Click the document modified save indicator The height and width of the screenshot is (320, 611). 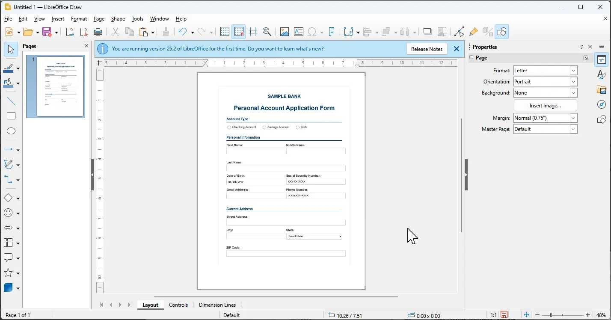(504, 315)
